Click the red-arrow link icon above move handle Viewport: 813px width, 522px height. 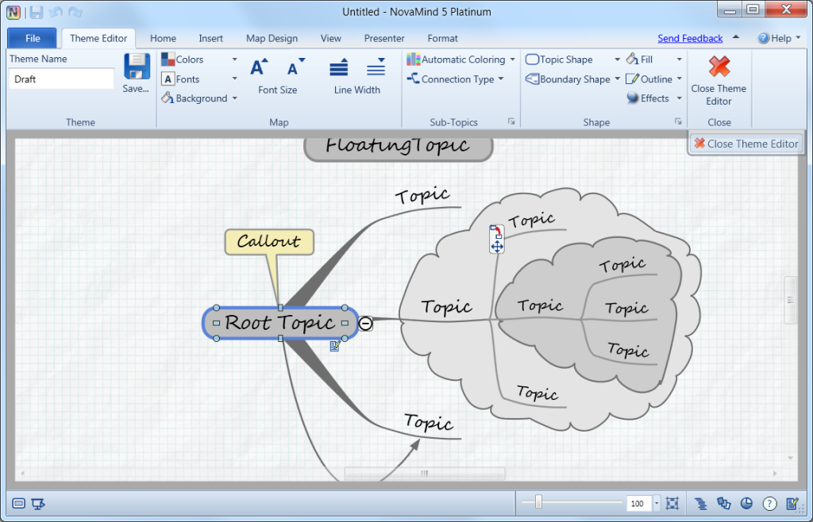coord(497,232)
